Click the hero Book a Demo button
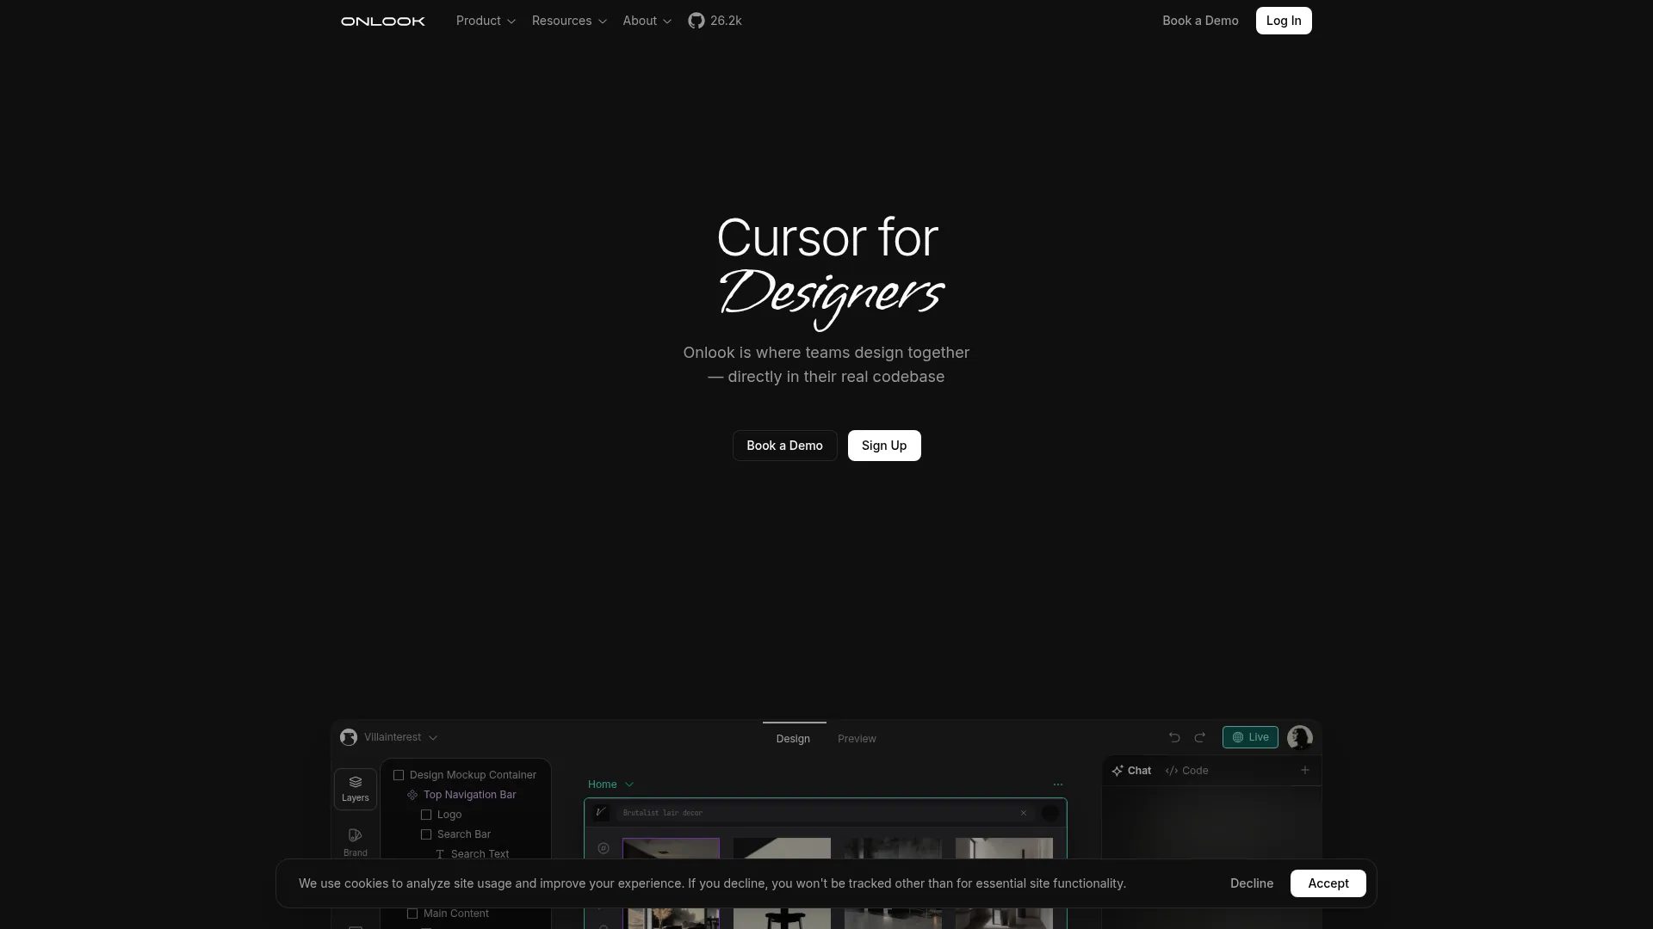 pos(784,446)
